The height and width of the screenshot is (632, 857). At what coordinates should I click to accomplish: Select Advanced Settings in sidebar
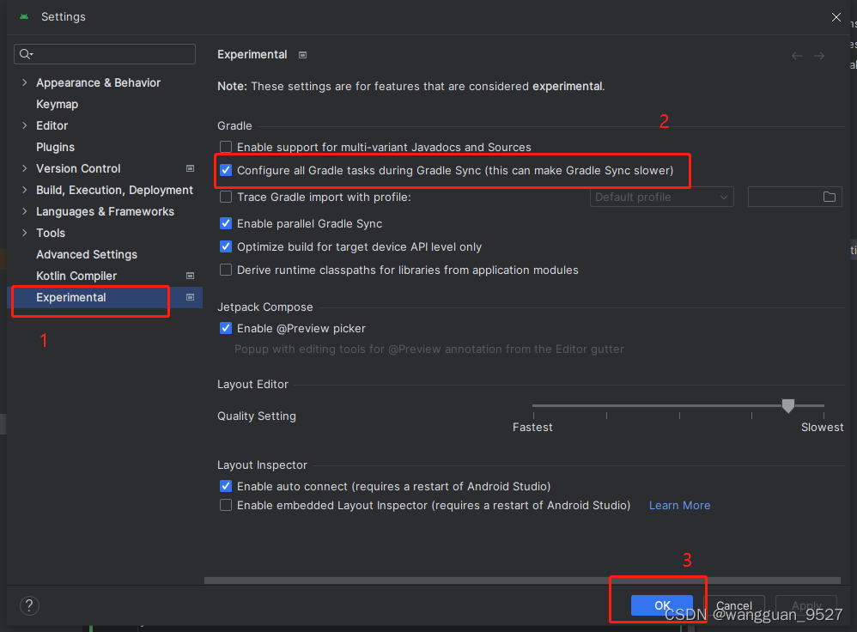(87, 254)
